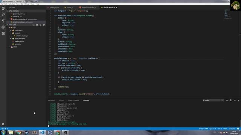The image size is (241, 135).
Task: Refresh the explorer file tree
Action: (x=40, y=25)
